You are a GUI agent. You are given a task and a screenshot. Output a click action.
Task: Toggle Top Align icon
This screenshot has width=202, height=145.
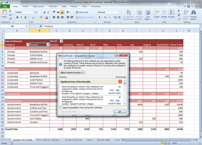pyautogui.click(x=54, y=12)
